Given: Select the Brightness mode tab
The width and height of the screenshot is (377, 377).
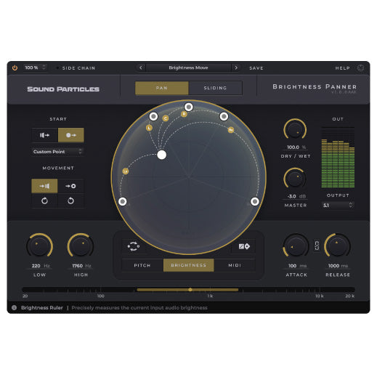Looking at the screenshot, I should coord(189,265).
